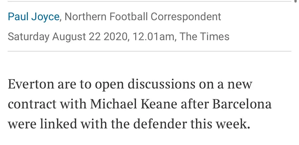This screenshot has width=299, height=145.
Task: Click the word contract in the article
Action: coord(32,104)
